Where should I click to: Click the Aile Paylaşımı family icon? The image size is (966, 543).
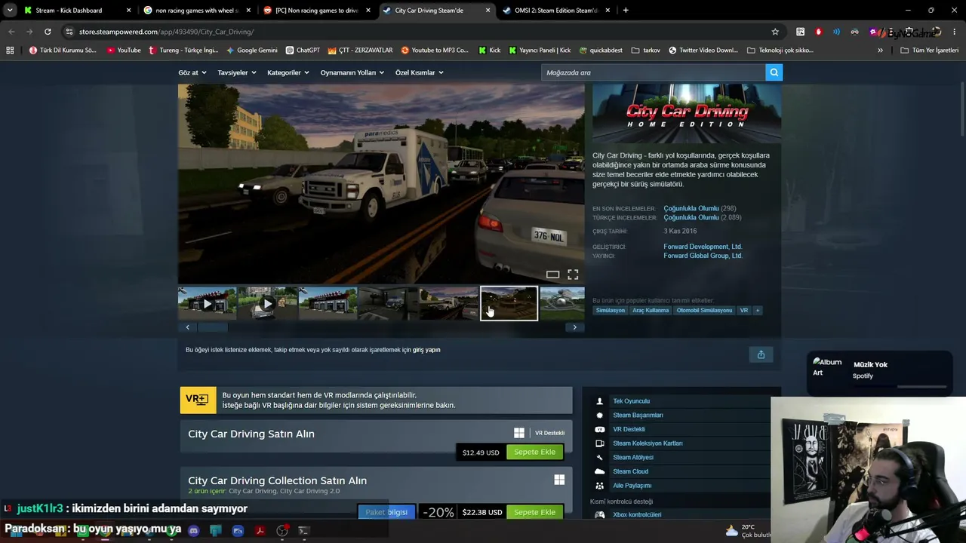(600, 486)
